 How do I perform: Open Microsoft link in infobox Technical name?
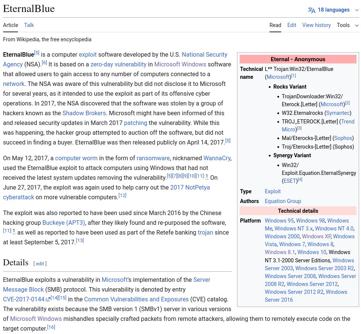click(278, 77)
